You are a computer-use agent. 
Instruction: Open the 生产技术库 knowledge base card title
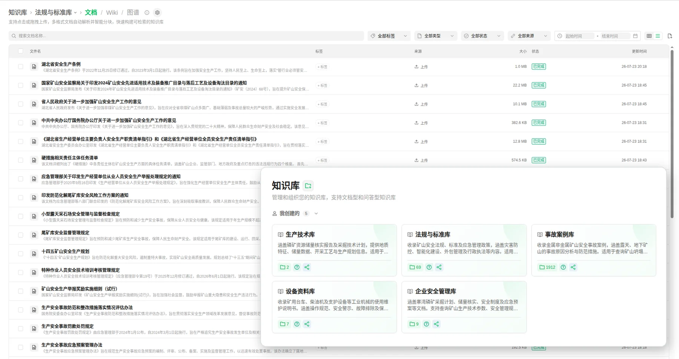[300, 234]
